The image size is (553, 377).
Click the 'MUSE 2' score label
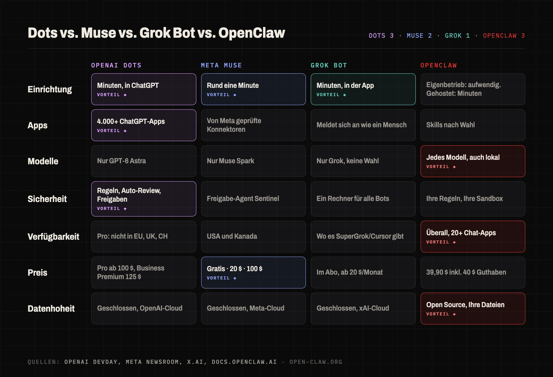click(419, 36)
